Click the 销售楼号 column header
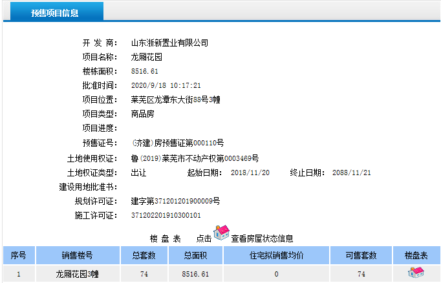 click(78, 255)
